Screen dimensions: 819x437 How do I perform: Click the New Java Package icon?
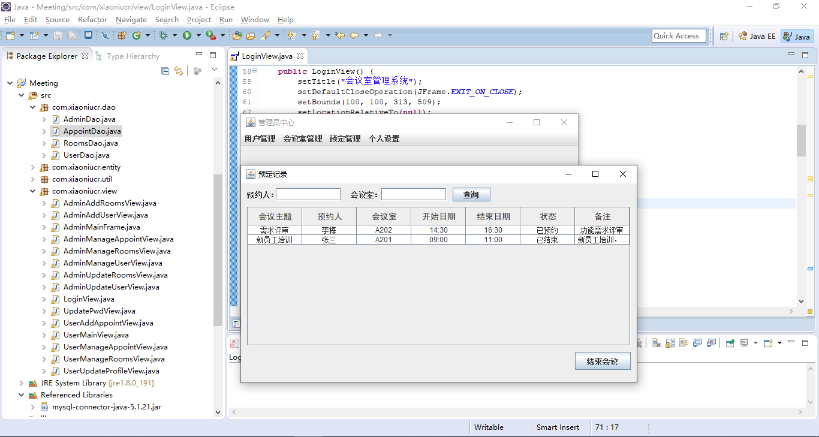(122, 35)
